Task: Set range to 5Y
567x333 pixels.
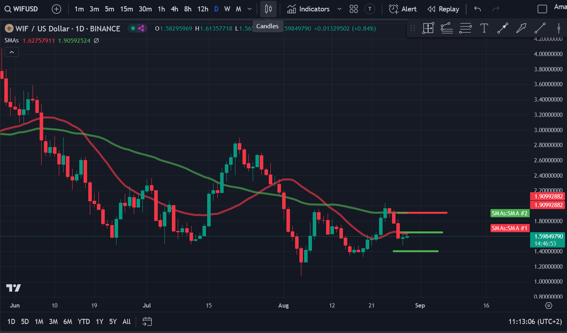Action: tap(113, 322)
